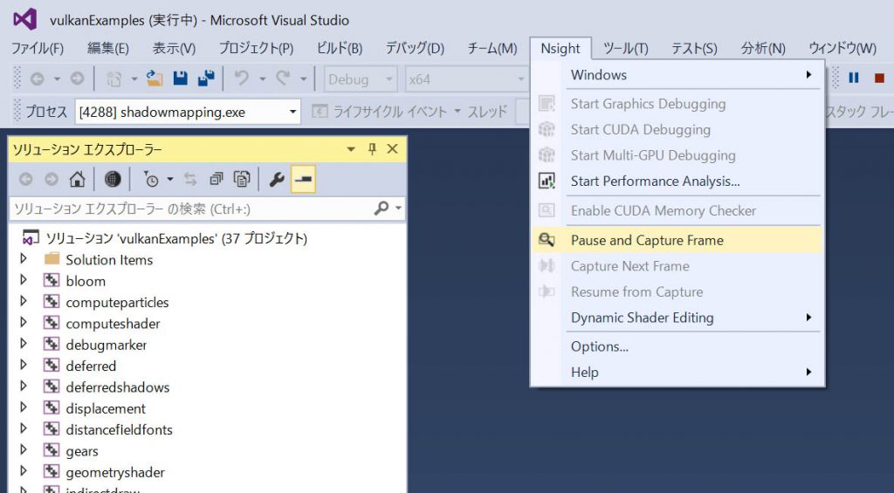894x493 pixels.
Task: Select Options... in the Nsight menu
Action: coord(677,346)
